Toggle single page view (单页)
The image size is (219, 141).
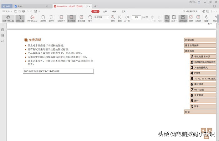pos(167,18)
